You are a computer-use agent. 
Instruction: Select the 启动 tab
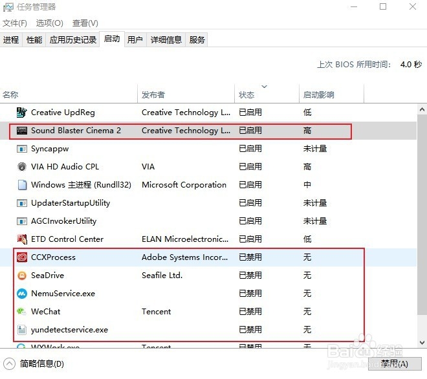[x=112, y=39]
